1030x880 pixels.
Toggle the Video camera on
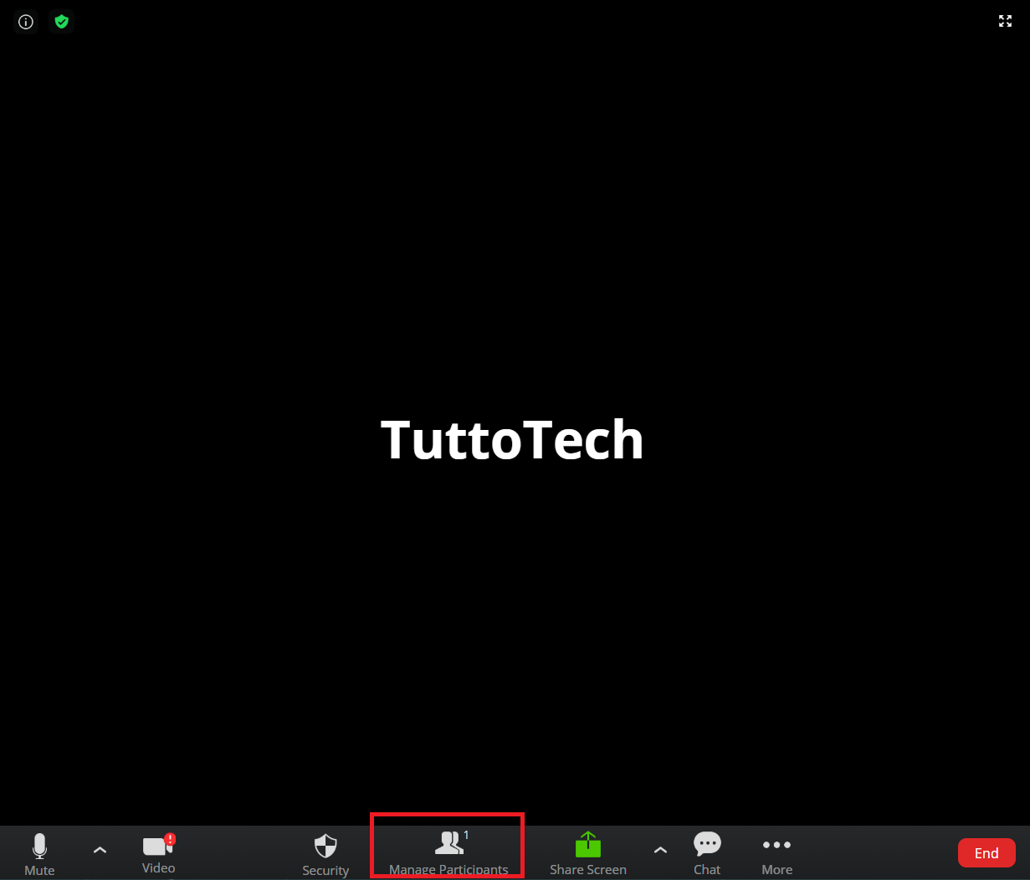pyautogui.click(x=156, y=847)
